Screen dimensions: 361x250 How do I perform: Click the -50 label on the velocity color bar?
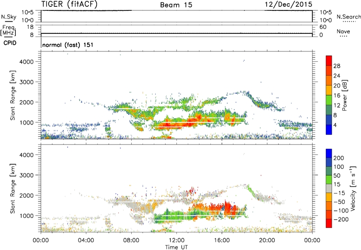point(339,202)
